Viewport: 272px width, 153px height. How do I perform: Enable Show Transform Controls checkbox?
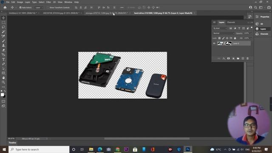click(48, 8)
